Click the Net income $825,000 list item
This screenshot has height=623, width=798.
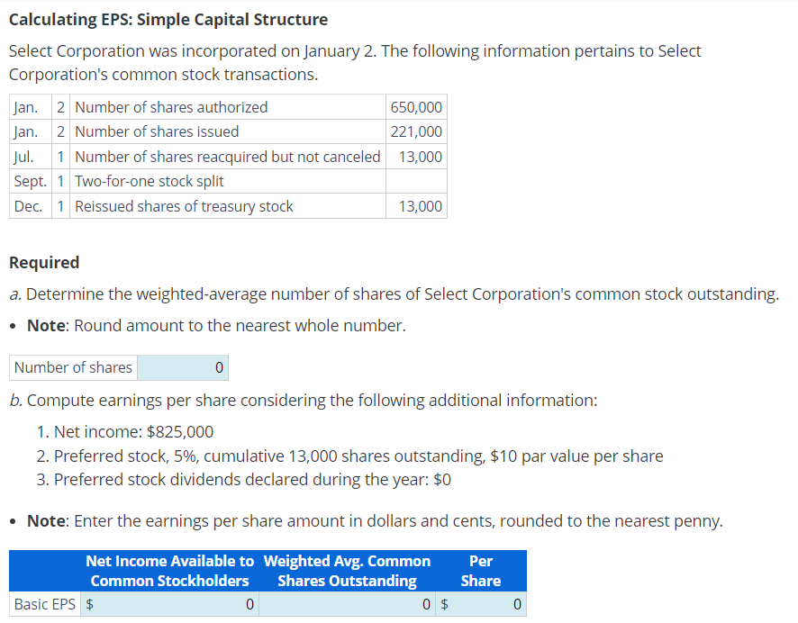pos(126,431)
